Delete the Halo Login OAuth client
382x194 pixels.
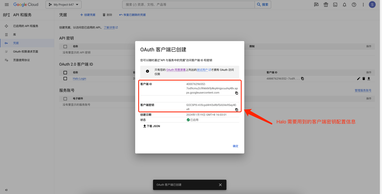click(364, 79)
